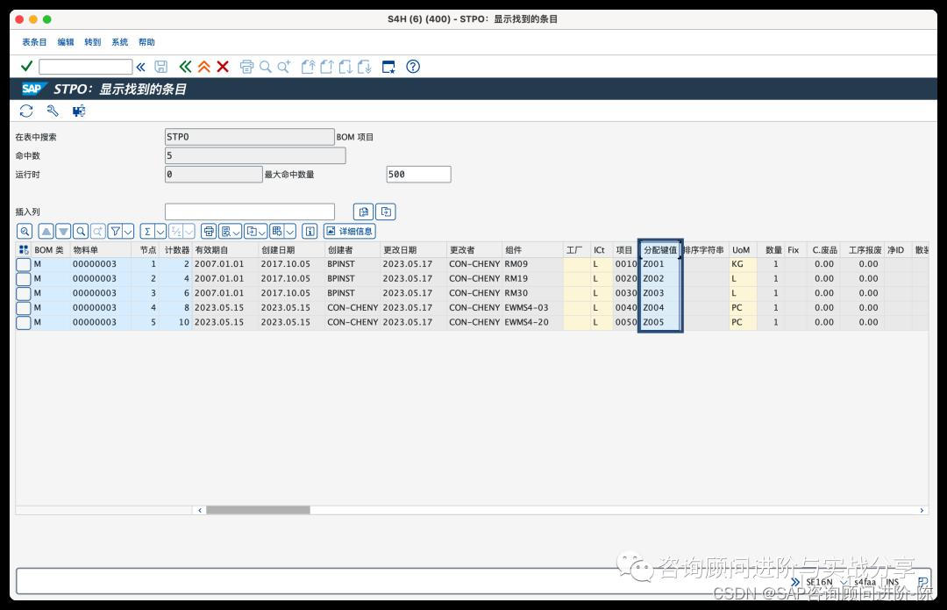Open the Help question mark icon
The width and height of the screenshot is (947, 610).
[412, 67]
